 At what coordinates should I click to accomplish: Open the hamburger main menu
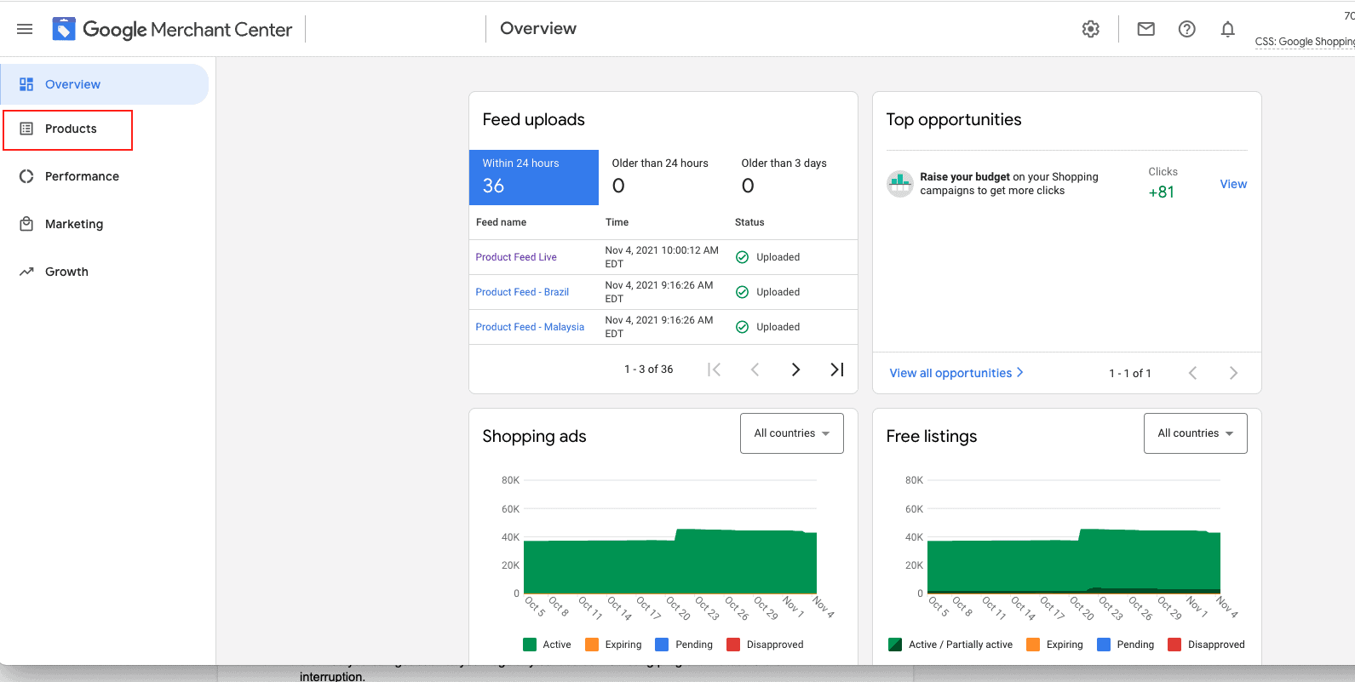point(25,29)
